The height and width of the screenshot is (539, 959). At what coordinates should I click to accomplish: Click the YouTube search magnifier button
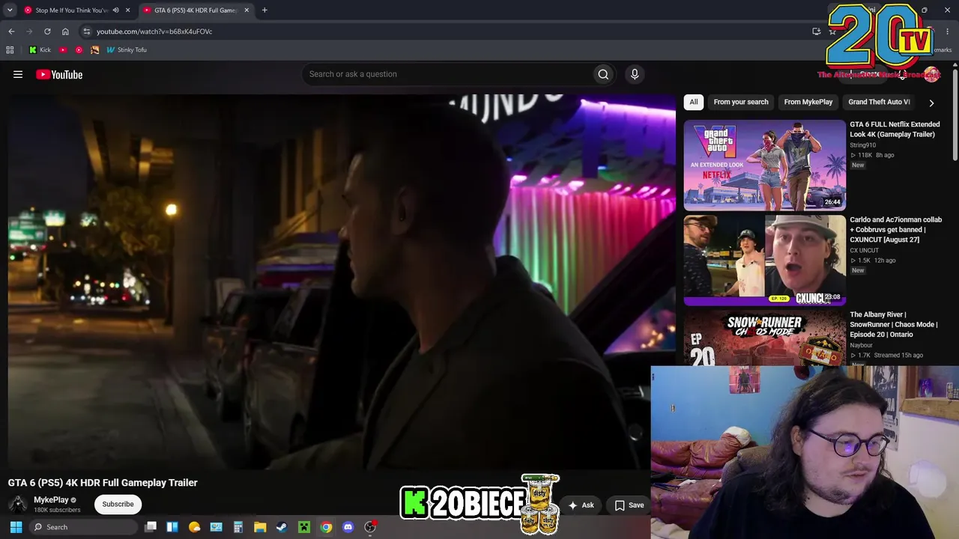point(603,74)
